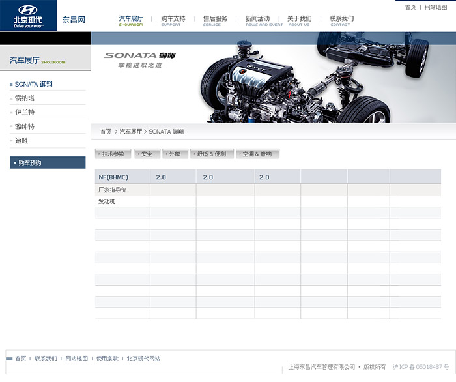This screenshot has width=456, height=382.
Task: Select 伊兰特 in the sidebar
Action: click(25, 112)
